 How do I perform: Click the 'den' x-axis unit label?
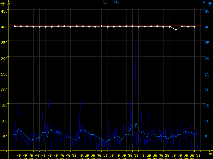pos(210,154)
